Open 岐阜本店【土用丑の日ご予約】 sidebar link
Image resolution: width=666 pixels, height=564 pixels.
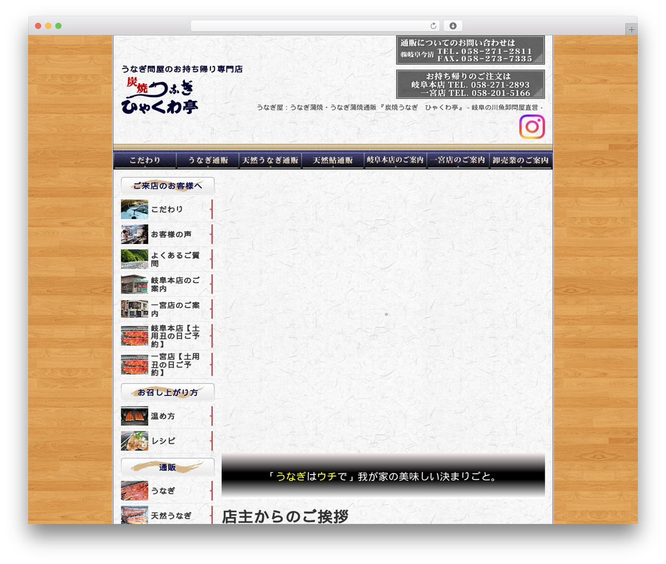(x=175, y=336)
